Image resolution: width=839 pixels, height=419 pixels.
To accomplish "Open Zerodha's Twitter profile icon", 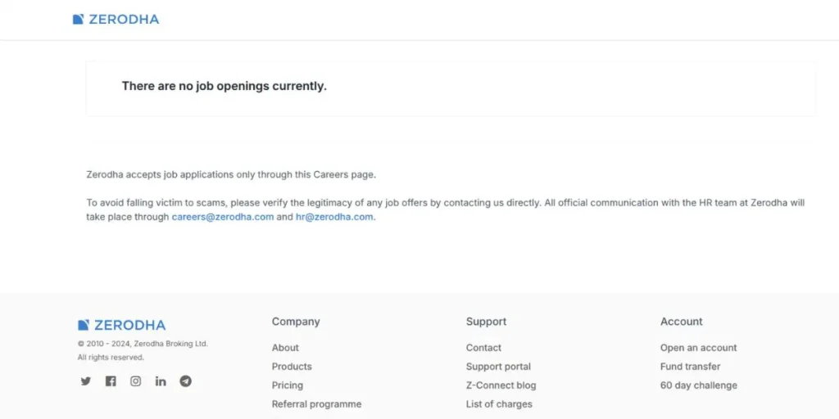I will point(85,381).
